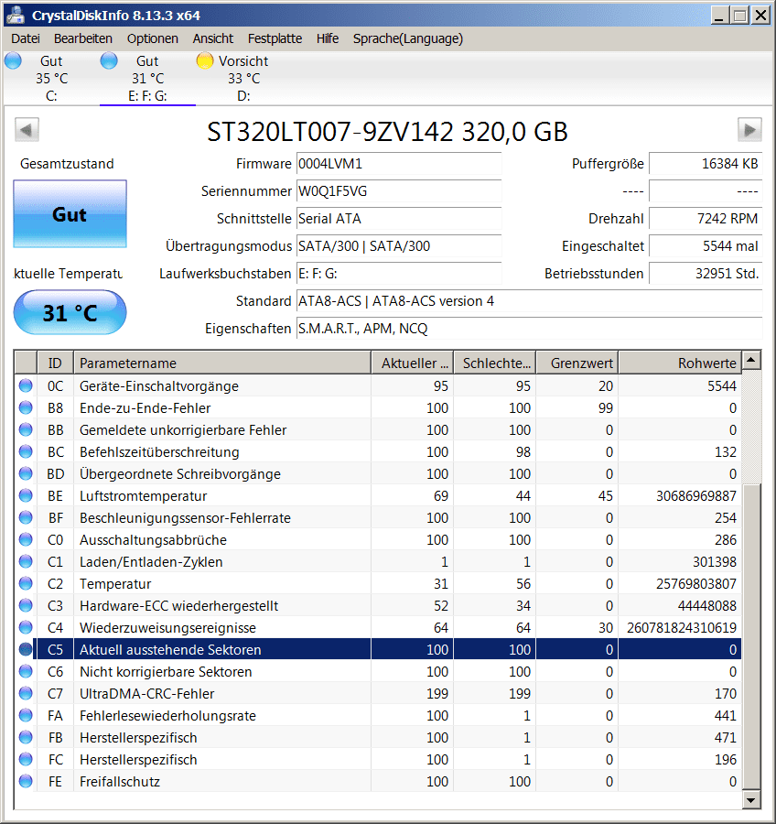
Task: Click the yellow Vorsicht status orb for drive D:
Action: click(204, 61)
